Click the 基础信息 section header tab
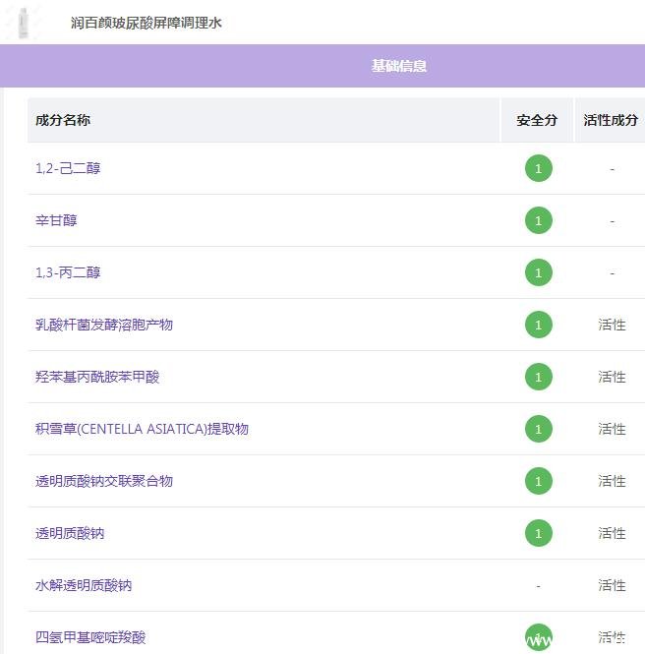Image resolution: width=645 pixels, height=654 pixels. tap(398, 66)
